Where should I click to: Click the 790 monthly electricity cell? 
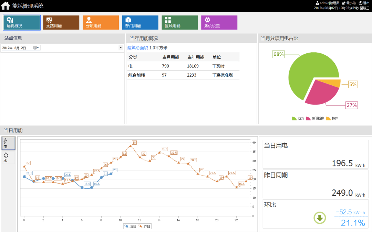[165, 66]
